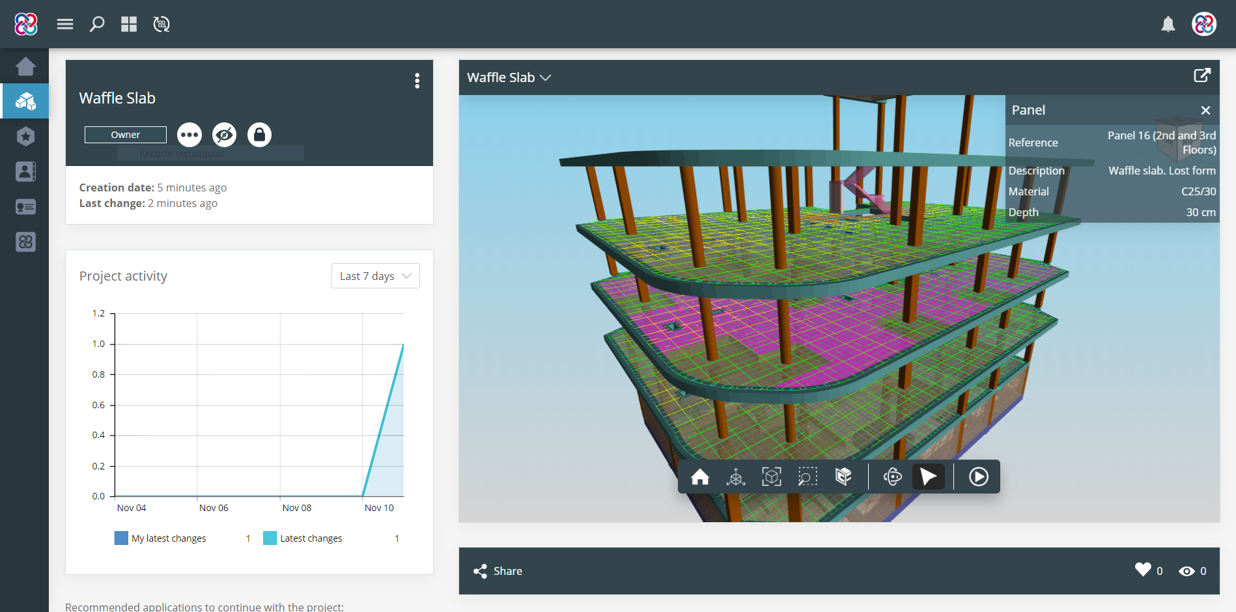This screenshot has height=612, width=1236.
Task: Open the search magnifier in top bar
Action: [97, 25]
